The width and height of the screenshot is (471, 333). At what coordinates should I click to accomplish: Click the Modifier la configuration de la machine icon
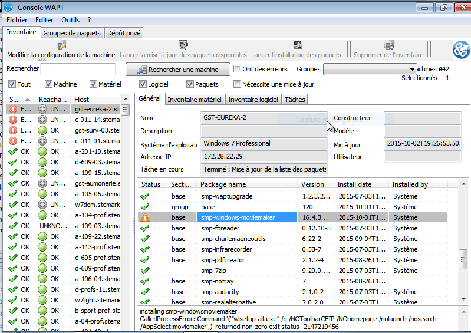61,45
